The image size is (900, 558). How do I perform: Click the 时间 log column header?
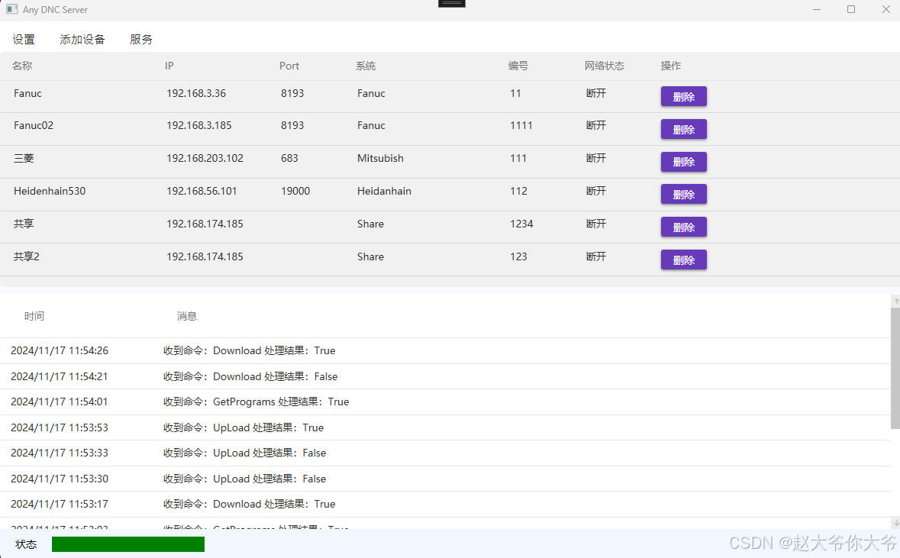(x=34, y=316)
